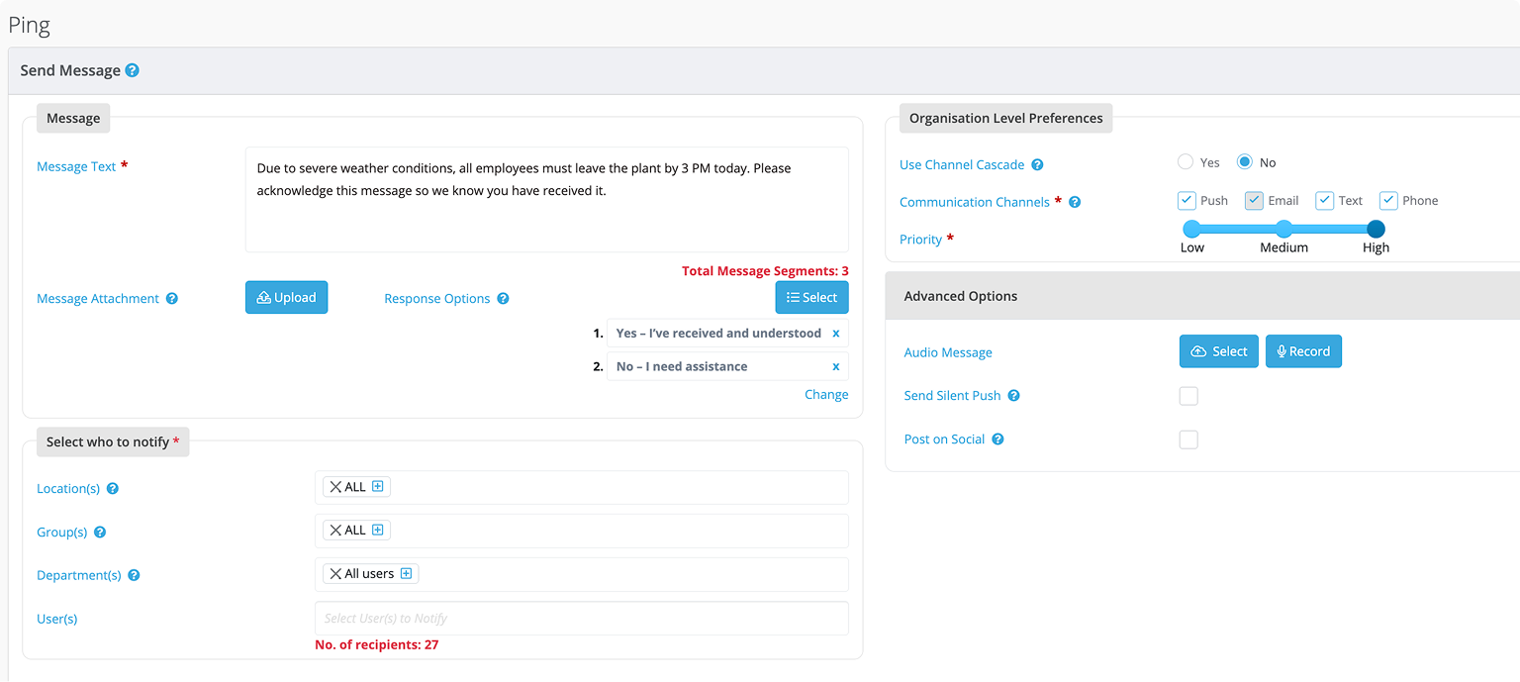1520x682 pixels.
Task: Click the User(s) to Notify input
Action: click(581, 618)
